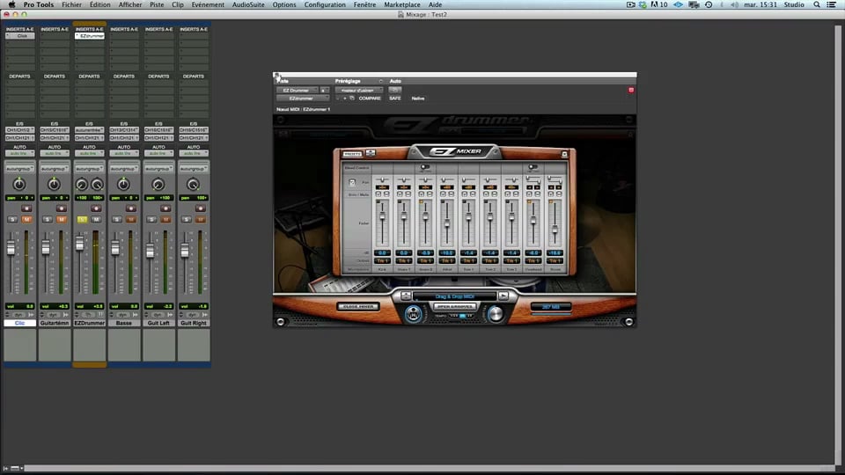Open Guitartémn automation mode menu
The height and width of the screenshot is (475, 845).
[x=55, y=153]
